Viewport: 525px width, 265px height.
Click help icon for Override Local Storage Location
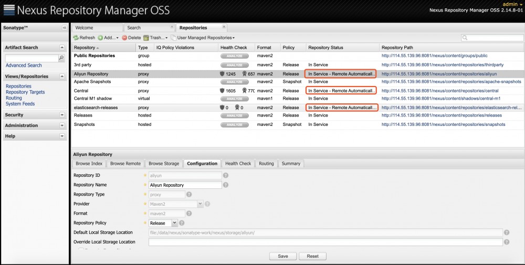tap(507, 242)
